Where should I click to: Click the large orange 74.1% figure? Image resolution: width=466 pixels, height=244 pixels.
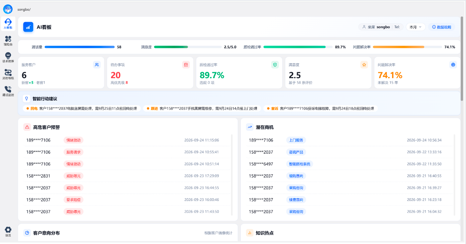390,75
